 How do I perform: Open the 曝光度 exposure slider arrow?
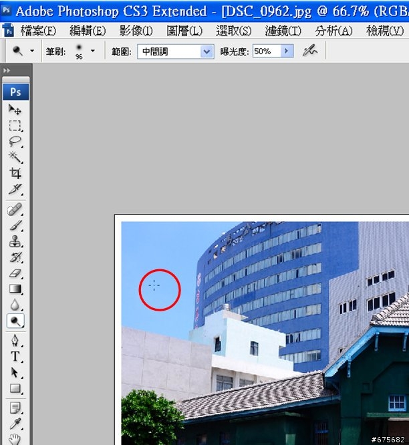287,51
